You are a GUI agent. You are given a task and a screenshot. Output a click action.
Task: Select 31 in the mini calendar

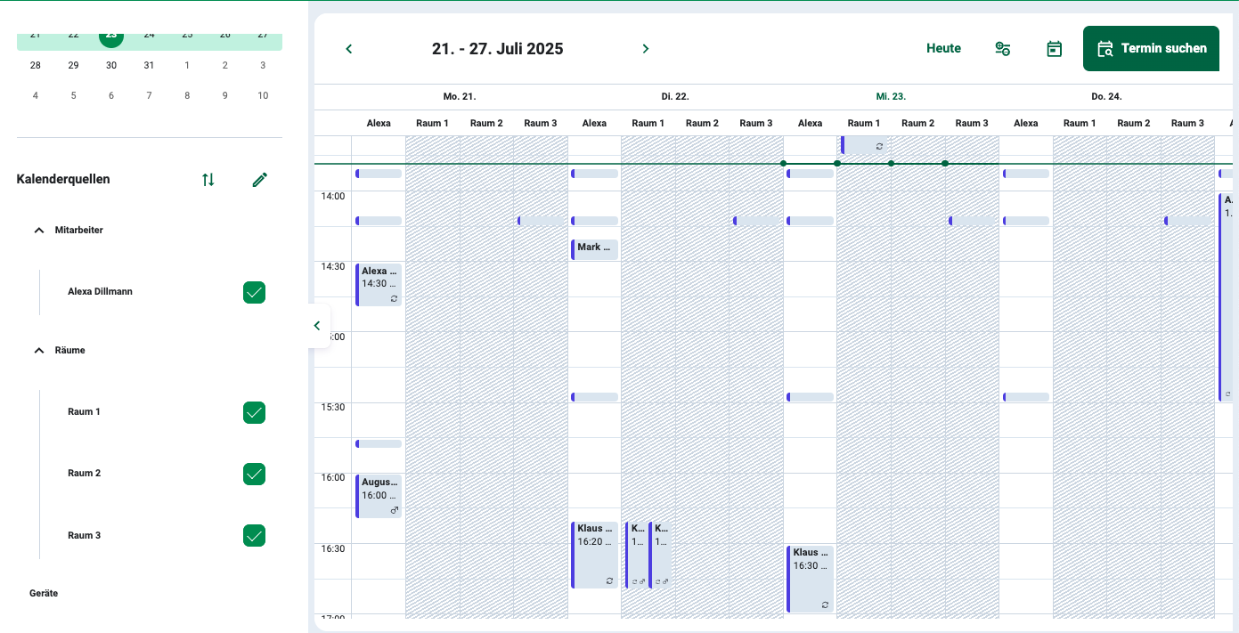click(149, 65)
